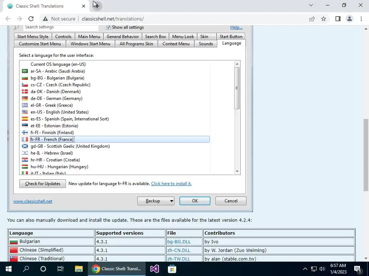This screenshot has height=276, width=369.
Task: Click the French flag icon in list
Action: [25, 139]
